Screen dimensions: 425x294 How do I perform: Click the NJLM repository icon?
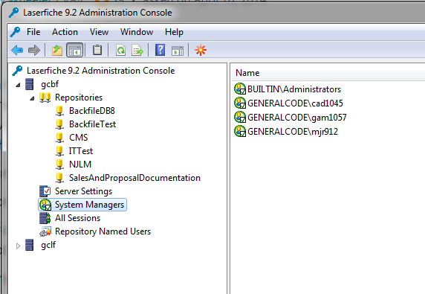59,164
